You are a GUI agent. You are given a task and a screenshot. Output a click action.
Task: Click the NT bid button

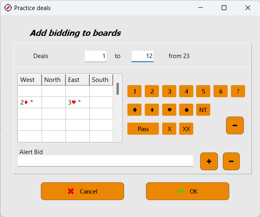203,110
